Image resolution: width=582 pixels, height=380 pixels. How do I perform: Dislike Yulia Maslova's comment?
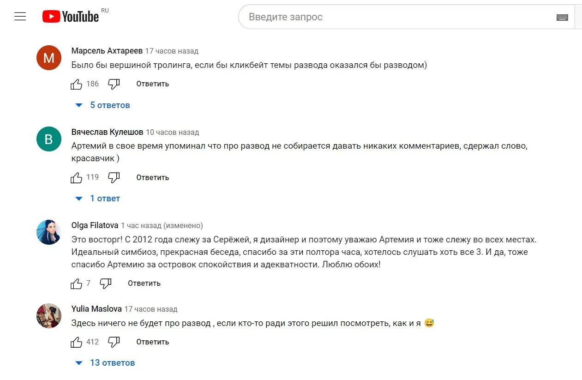pyautogui.click(x=114, y=342)
